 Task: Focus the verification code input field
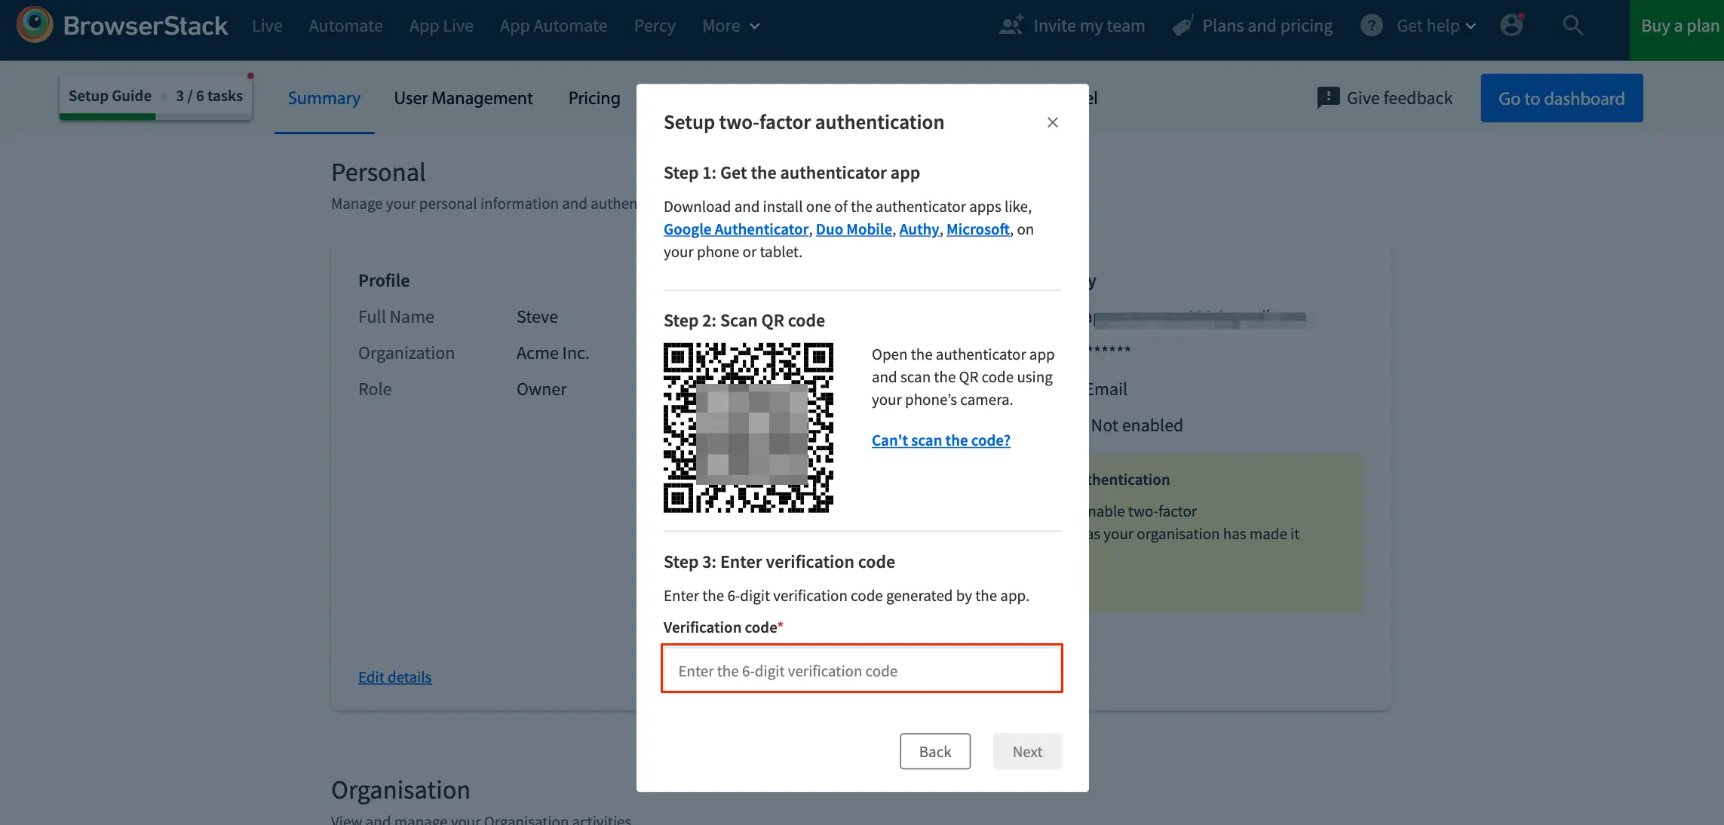click(861, 670)
